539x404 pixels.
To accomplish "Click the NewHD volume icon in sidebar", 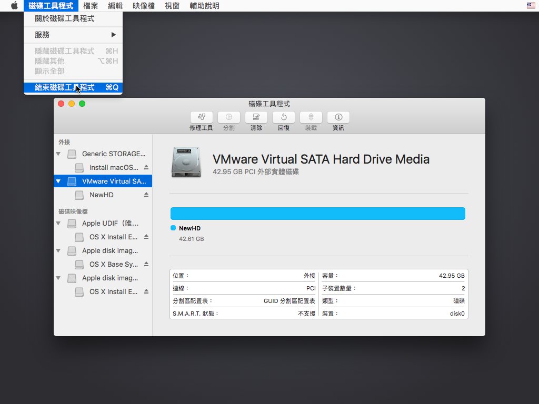I will coord(79,195).
